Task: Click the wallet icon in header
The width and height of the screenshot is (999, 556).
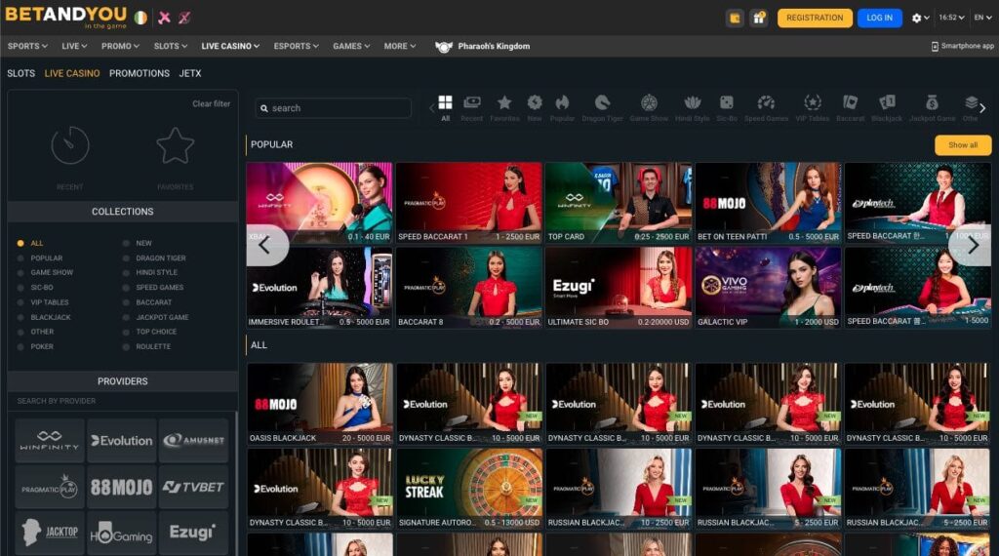Action: pyautogui.click(x=735, y=18)
